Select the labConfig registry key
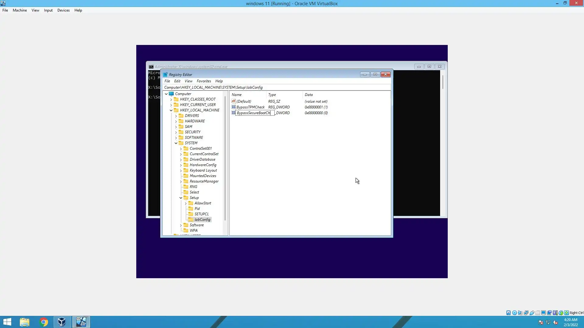The image size is (584, 328). click(x=202, y=220)
